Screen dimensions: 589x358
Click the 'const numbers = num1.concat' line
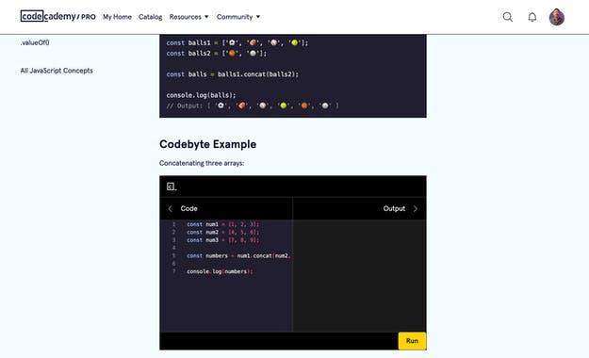click(x=238, y=256)
